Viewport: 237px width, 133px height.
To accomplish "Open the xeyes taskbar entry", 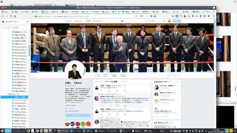I will 148,131.
